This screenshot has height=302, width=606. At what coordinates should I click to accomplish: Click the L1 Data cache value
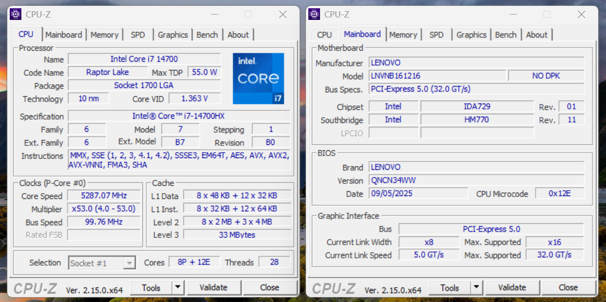click(x=237, y=195)
